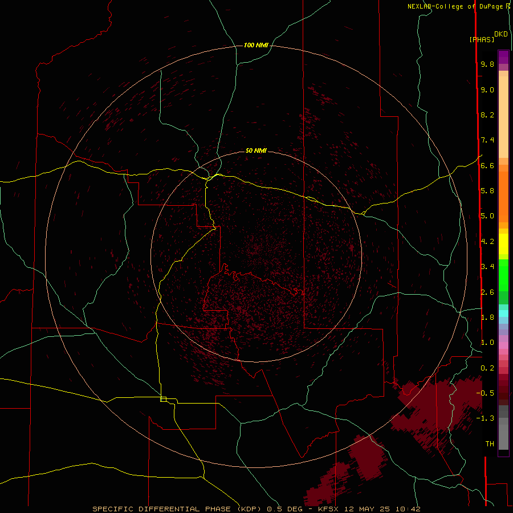Click the [PHAS] legend label
Image resolution: width=513 pixels, height=513 pixels.
(482, 39)
